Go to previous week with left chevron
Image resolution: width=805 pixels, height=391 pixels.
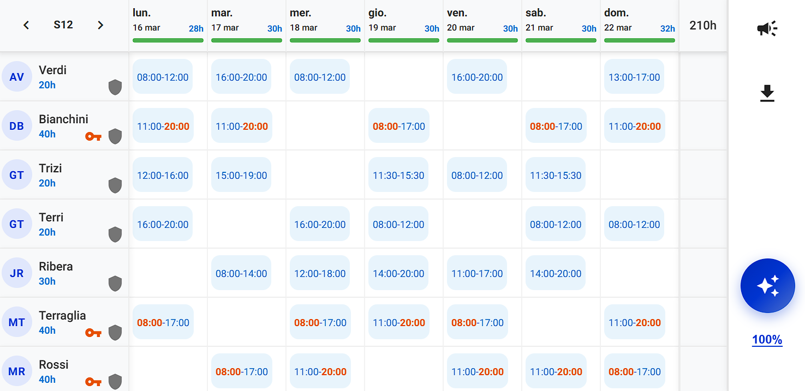click(x=26, y=25)
